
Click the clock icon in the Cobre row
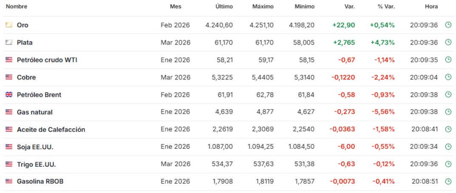(448, 77)
